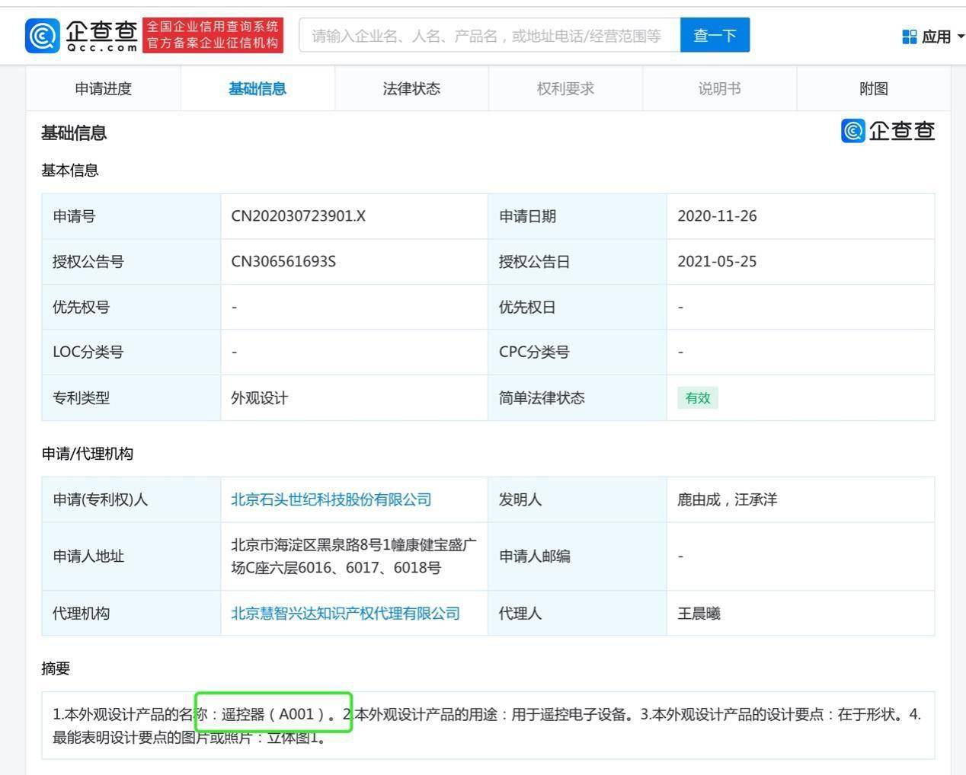Click grant number CN306561693S
The height and width of the screenshot is (775, 966).
(x=283, y=262)
